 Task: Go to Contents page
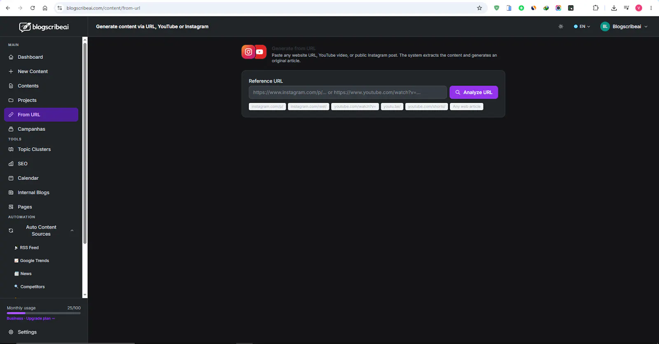click(x=41, y=86)
